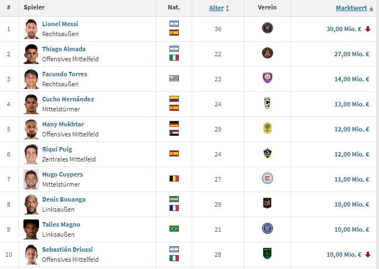Click the Belgian flag for Hugo Cuypers
This screenshot has height=269, width=379.
click(x=174, y=178)
